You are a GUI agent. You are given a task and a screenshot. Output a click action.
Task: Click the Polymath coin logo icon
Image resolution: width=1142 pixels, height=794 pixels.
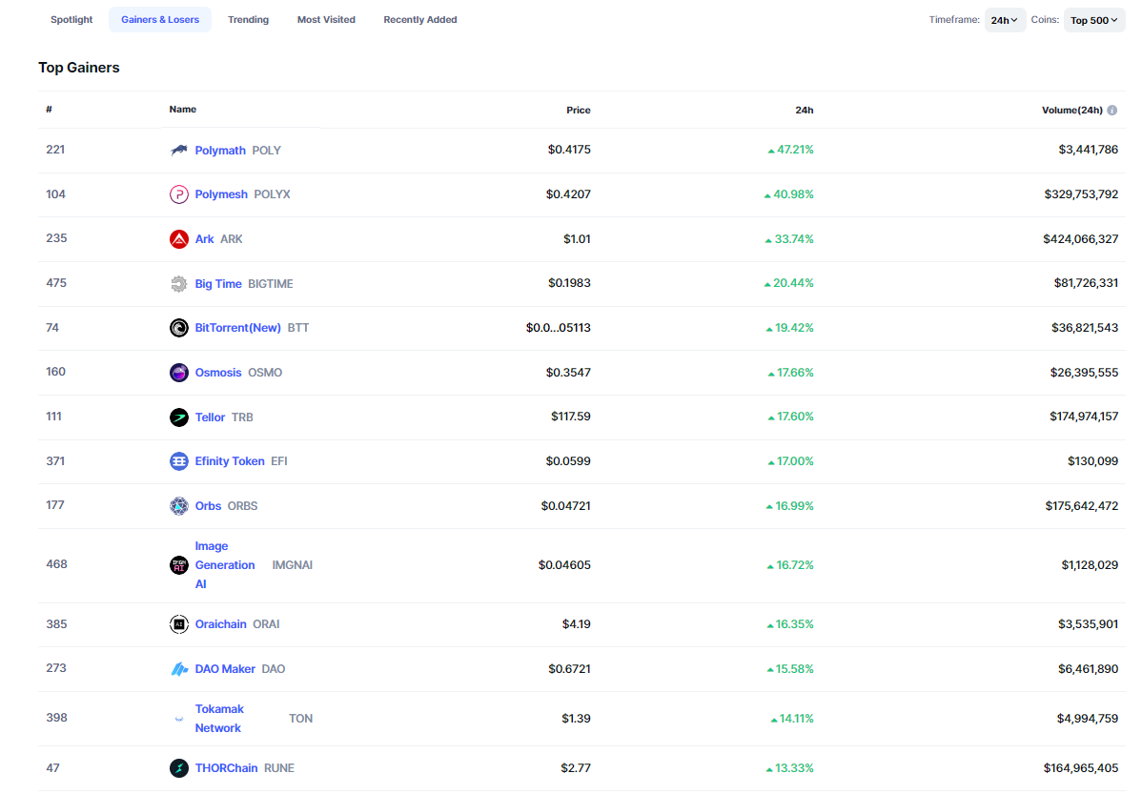click(179, 151)
